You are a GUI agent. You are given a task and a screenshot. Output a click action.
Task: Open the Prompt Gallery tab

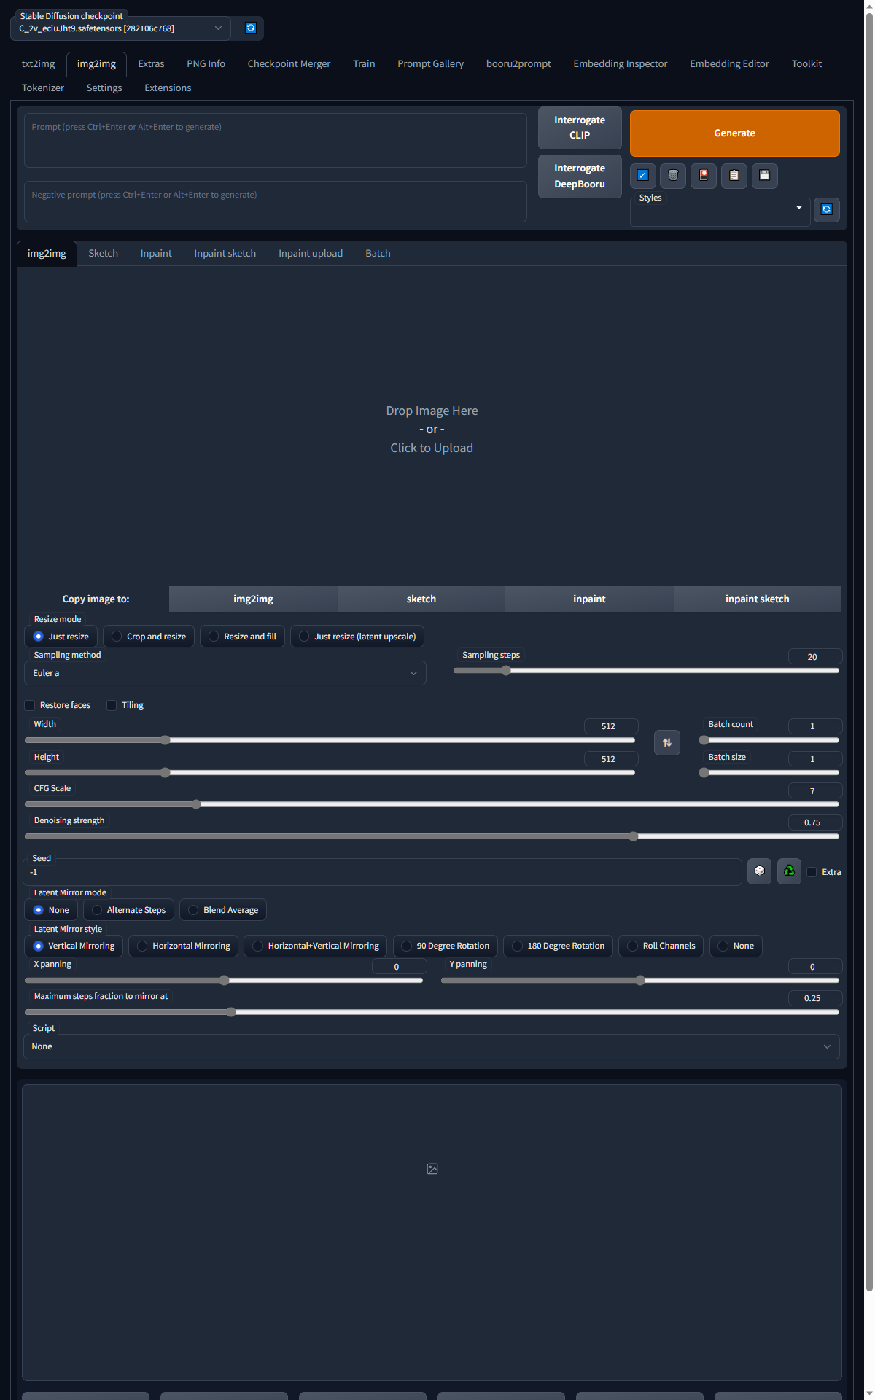pyautogui.click(x=430, y=63)
